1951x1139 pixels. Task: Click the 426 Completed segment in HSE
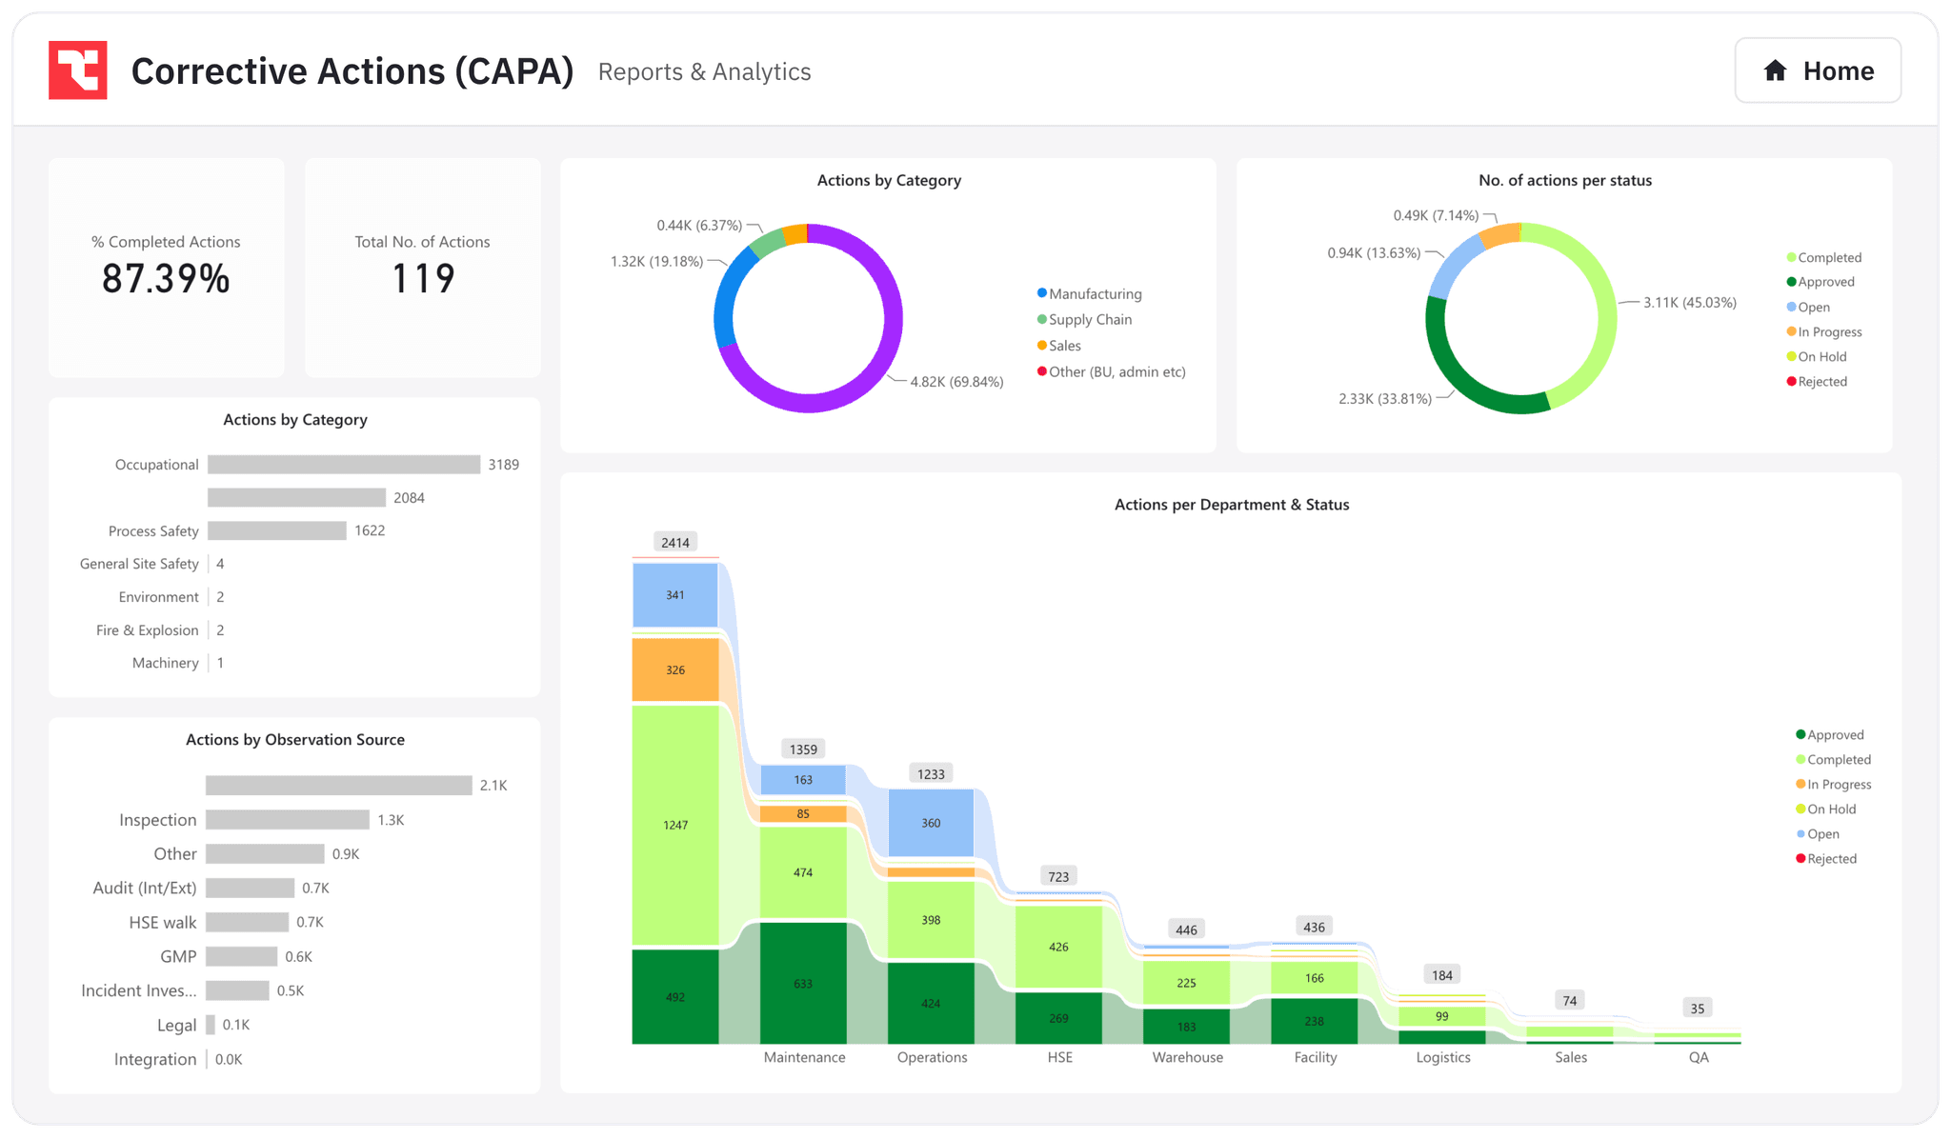coord(1058,947)
